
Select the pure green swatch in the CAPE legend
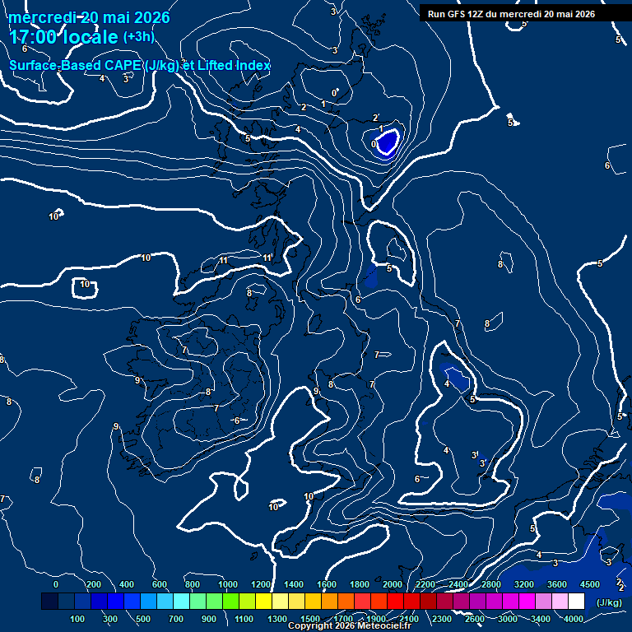pos(230,601)
